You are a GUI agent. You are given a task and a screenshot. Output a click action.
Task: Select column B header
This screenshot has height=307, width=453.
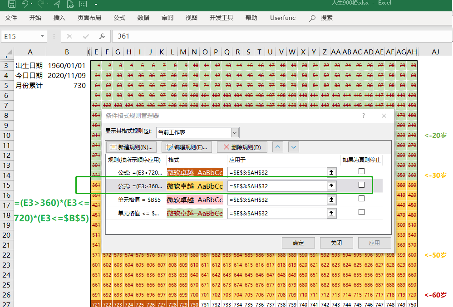pos(67,52)
